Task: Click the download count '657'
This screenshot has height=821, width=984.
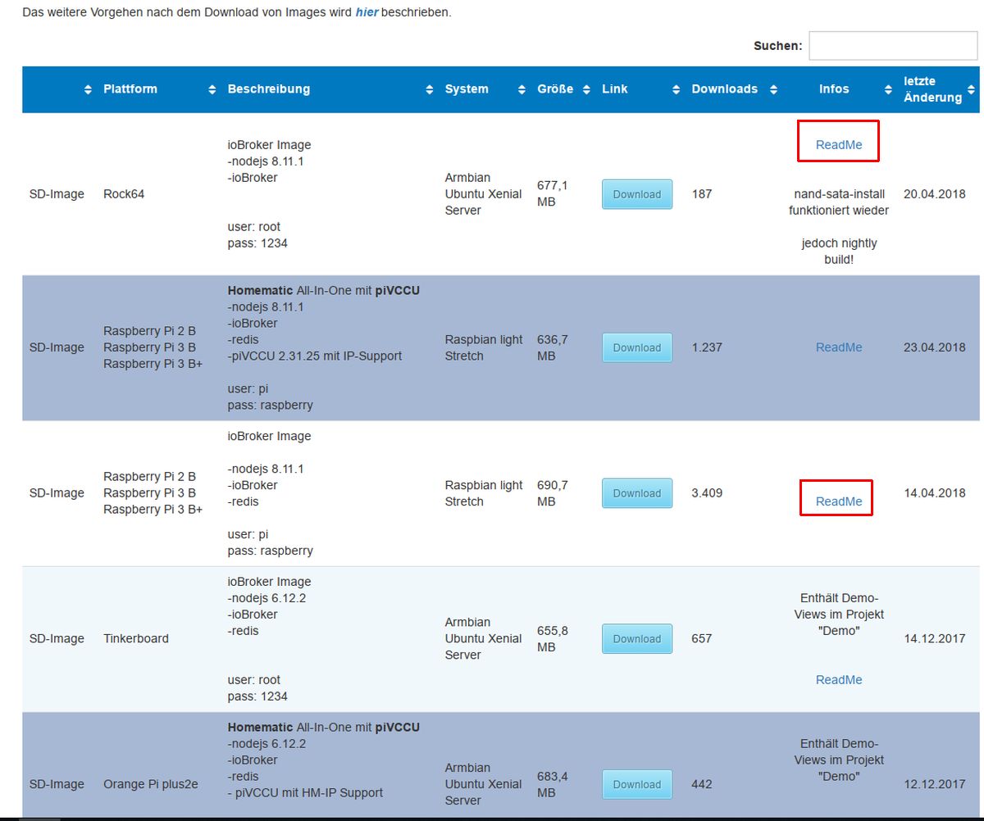Action: (702, 638)
